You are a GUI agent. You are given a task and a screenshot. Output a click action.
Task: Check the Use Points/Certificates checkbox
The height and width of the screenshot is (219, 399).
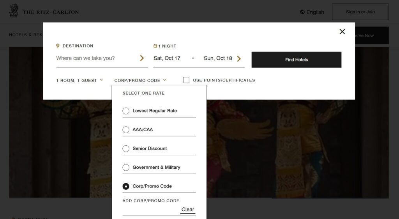click(x=186, y=80)
